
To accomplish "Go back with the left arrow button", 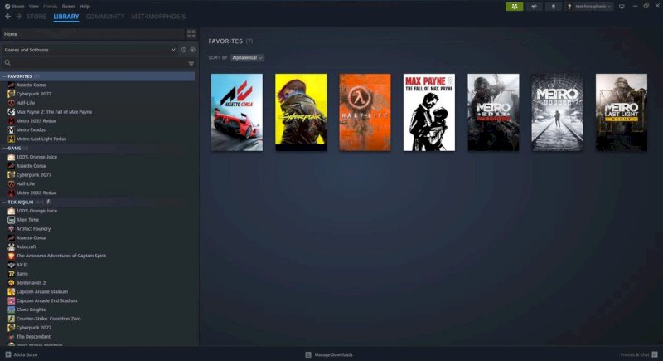I will click(7, 17).
